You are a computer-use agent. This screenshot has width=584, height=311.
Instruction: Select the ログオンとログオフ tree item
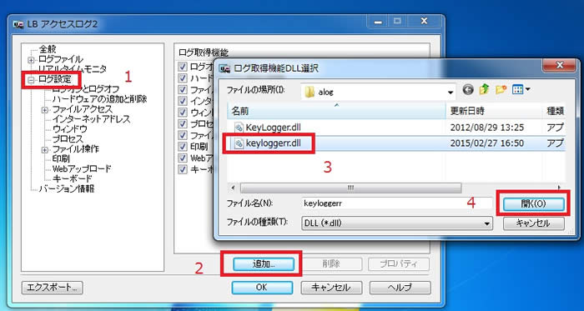(86, 89)
